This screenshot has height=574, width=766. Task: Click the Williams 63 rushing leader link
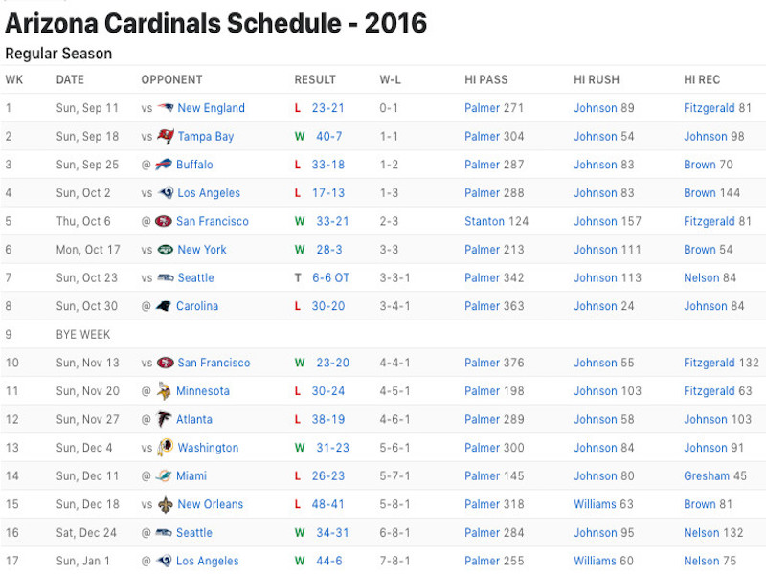pos(603,504)
